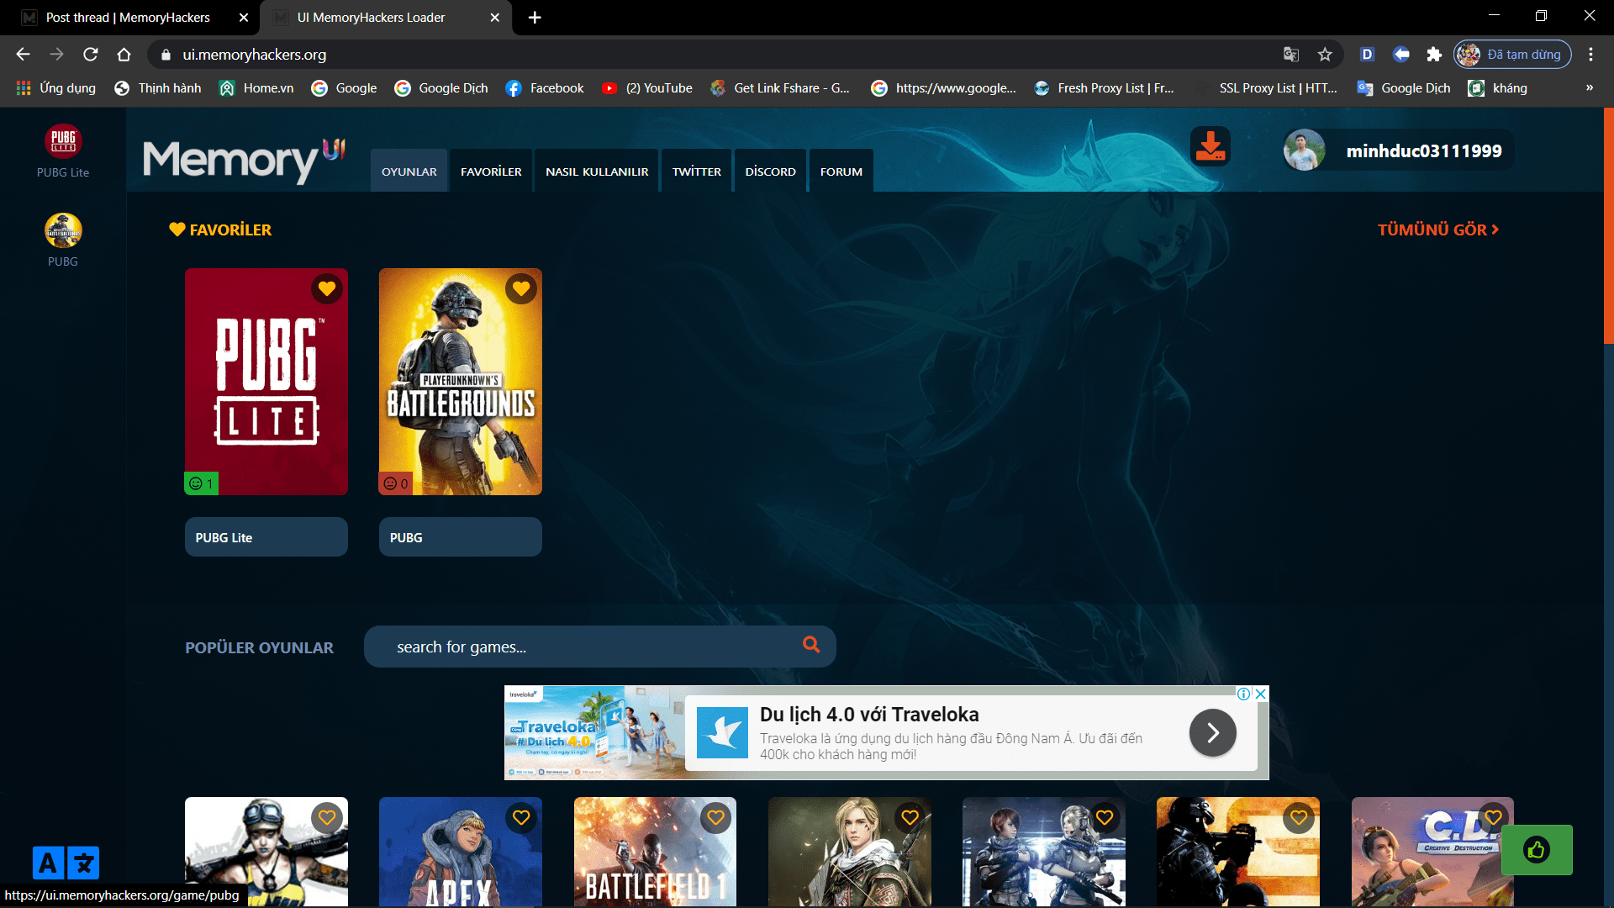Open the SSL Proxy List bookmark
The height and width of the screenshot is (908, 1614).
[x=1267, y=88]
